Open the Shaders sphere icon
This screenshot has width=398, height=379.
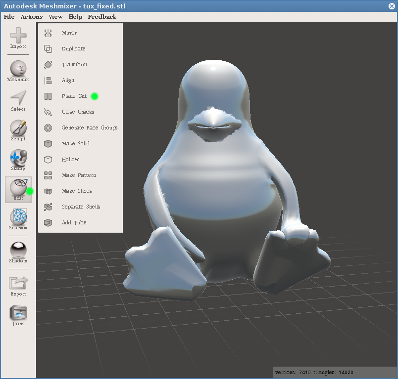point(18,250)
